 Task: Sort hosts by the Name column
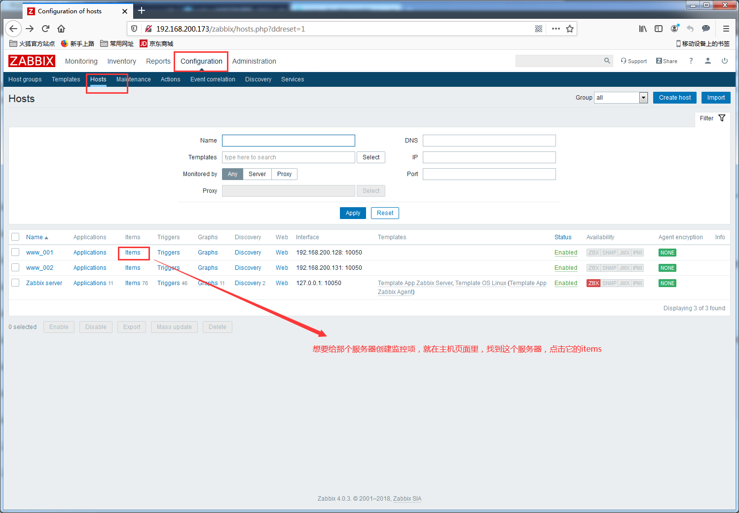37,237
